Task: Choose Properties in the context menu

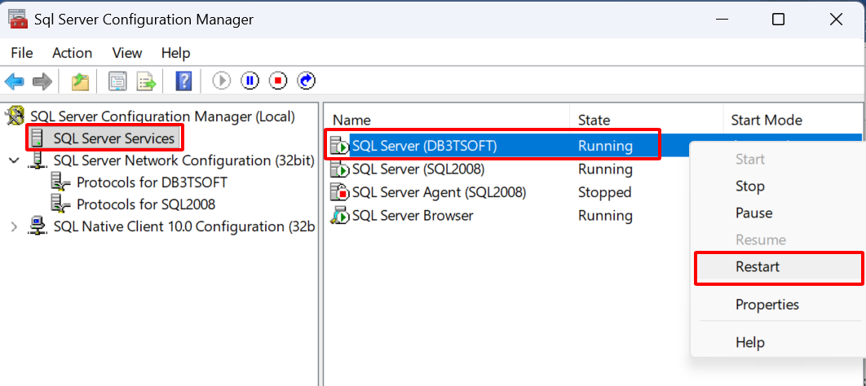Action: coord(767,305)
